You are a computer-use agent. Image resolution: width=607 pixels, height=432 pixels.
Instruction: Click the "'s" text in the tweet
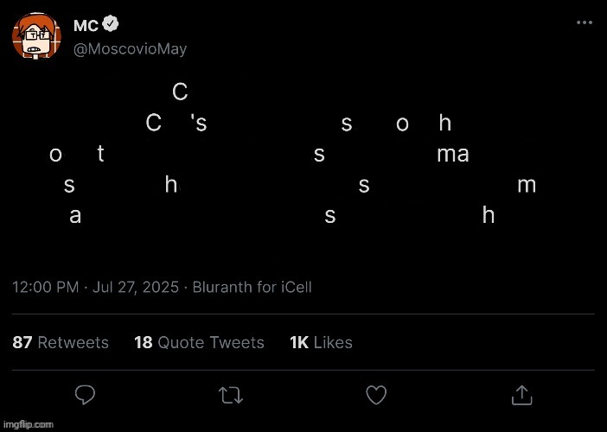coord(197,124)
